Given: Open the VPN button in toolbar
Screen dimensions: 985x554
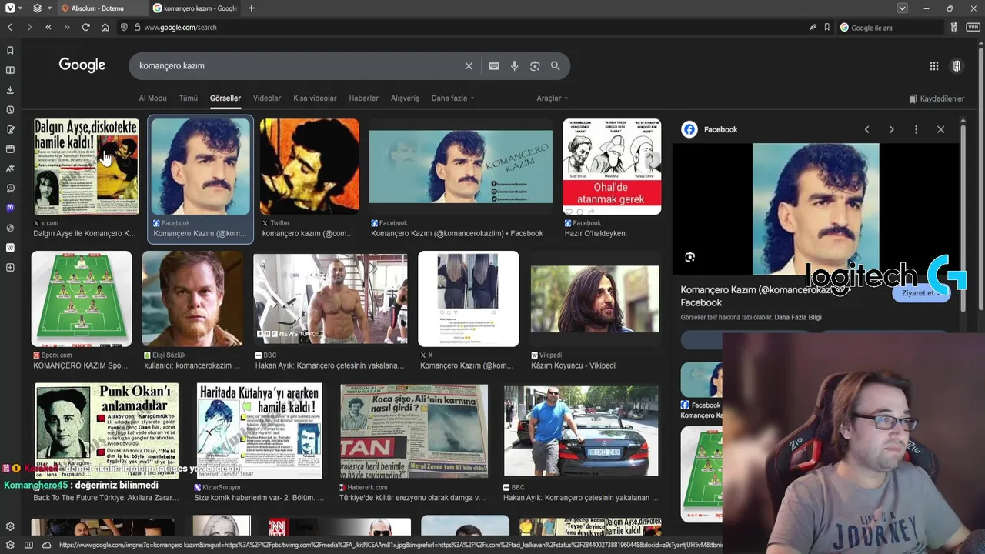Looking at the screenshot, I should point(973,27).
